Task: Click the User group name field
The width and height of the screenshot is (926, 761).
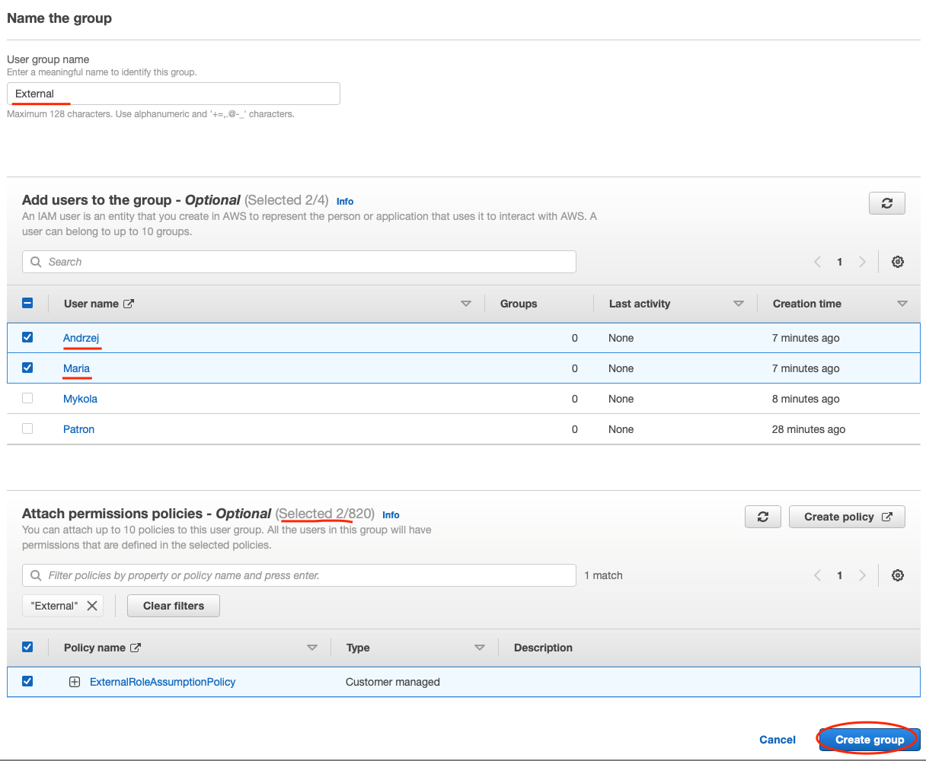Action: (x=174, y=94)
